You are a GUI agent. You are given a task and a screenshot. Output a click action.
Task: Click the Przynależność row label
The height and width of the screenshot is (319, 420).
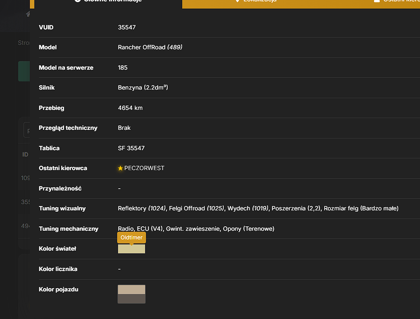point(60,188)
